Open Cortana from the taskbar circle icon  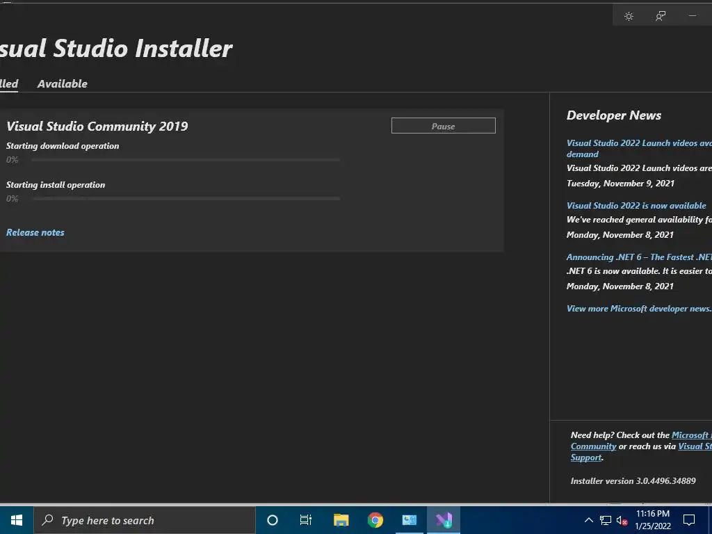click(x=273, y=520)
